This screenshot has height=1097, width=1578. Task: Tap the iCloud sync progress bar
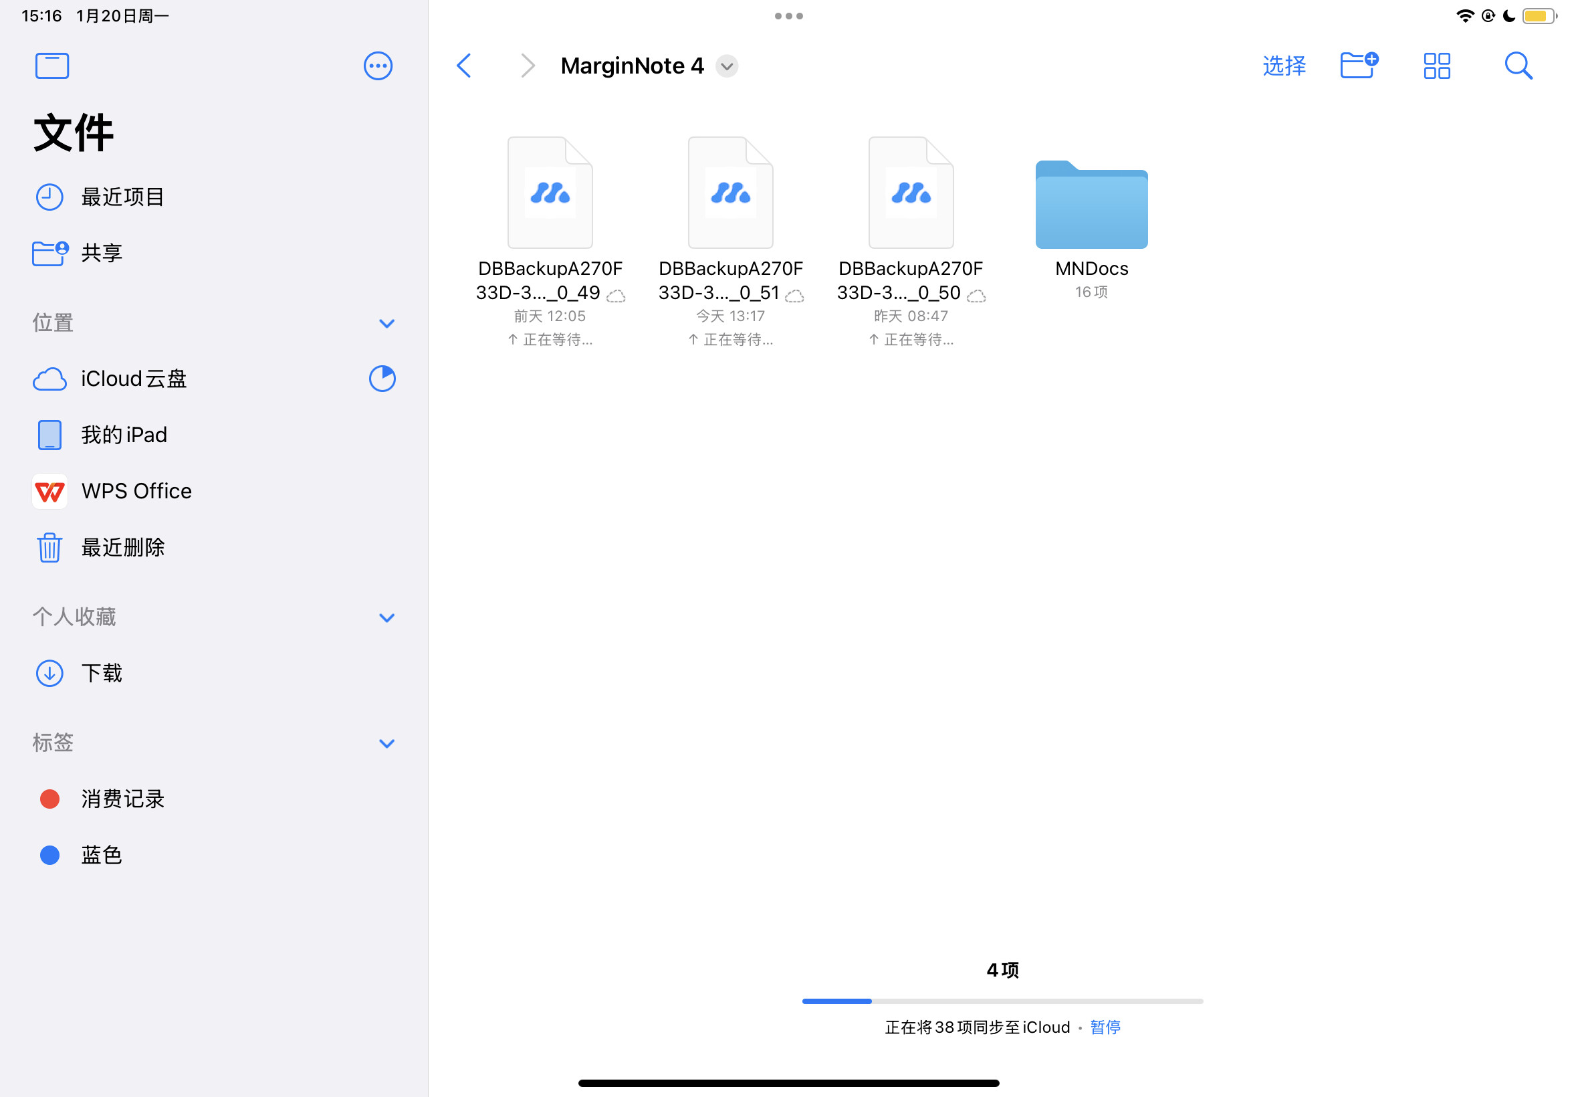tap(1003, 1001)
